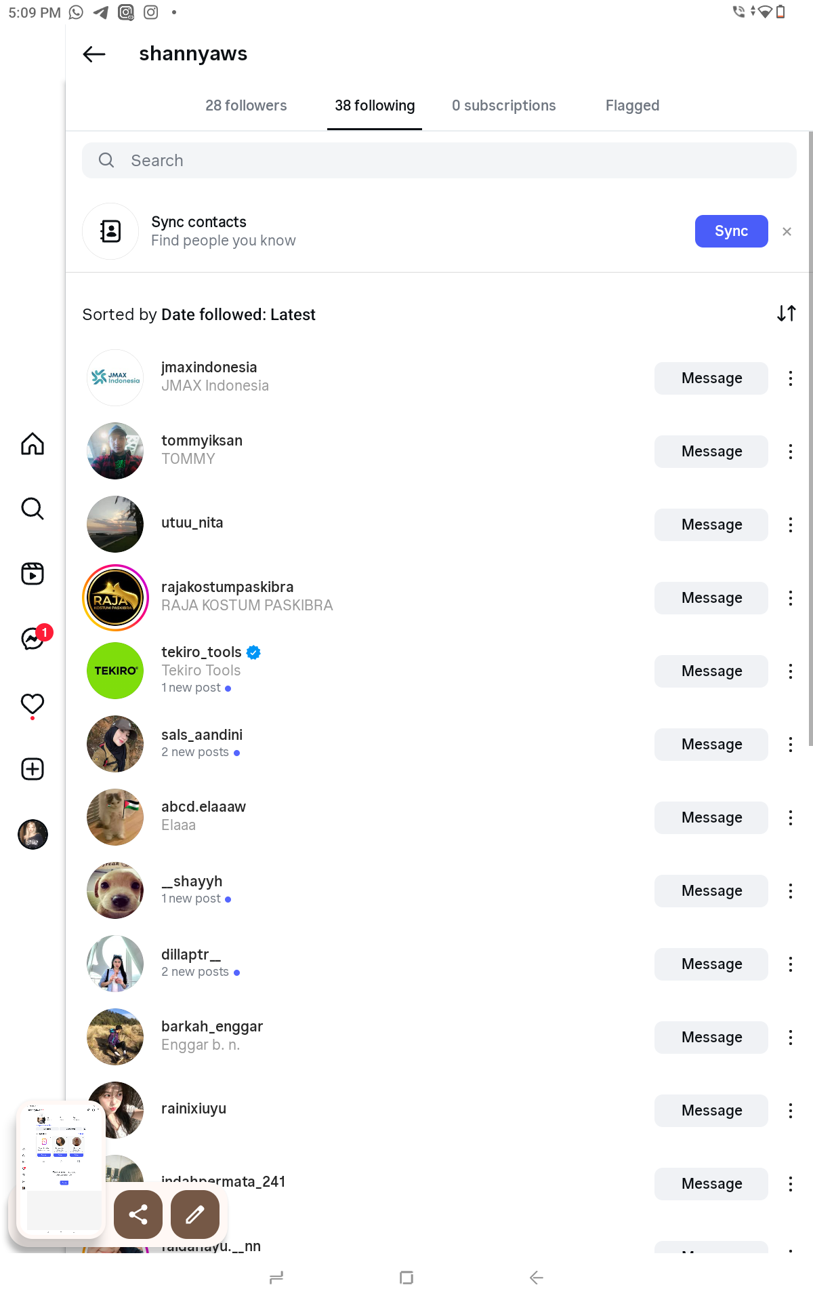This screenshot has width=813, height=1302.
Task: Message tommyiksan
Action: point(711,452)
